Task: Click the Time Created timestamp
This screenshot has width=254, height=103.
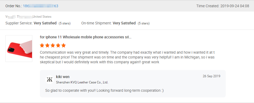Action: click(x=223, y=6)
